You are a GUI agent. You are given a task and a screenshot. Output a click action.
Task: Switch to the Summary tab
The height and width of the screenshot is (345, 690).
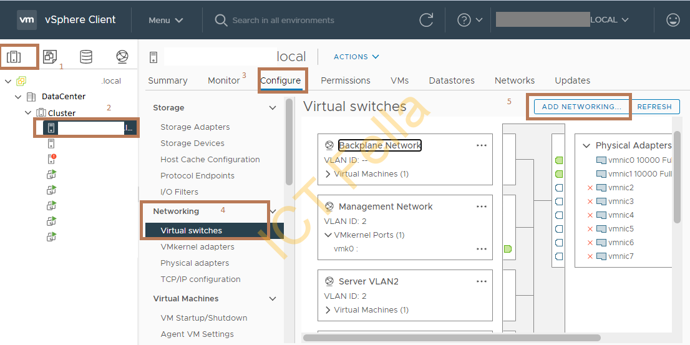tap(168, 80)
